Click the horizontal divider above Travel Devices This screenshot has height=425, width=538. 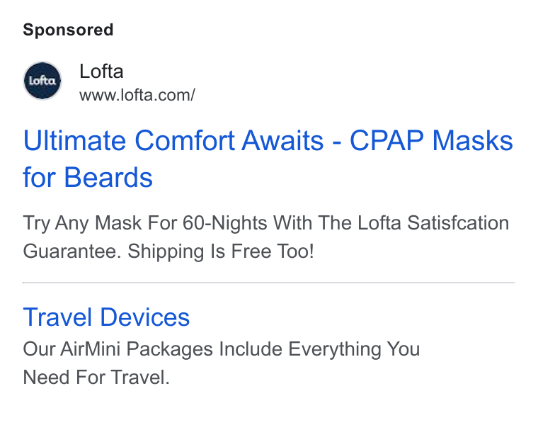pos(269,283)
